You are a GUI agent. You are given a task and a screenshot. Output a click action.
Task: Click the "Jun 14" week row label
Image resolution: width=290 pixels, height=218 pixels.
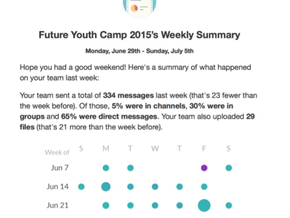coord(57,187)
